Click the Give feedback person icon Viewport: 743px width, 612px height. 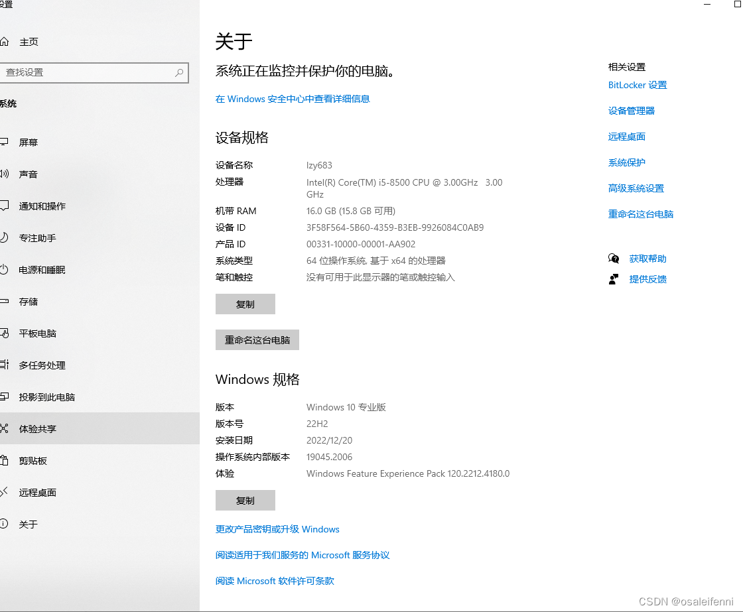click(x=614, y=279)
